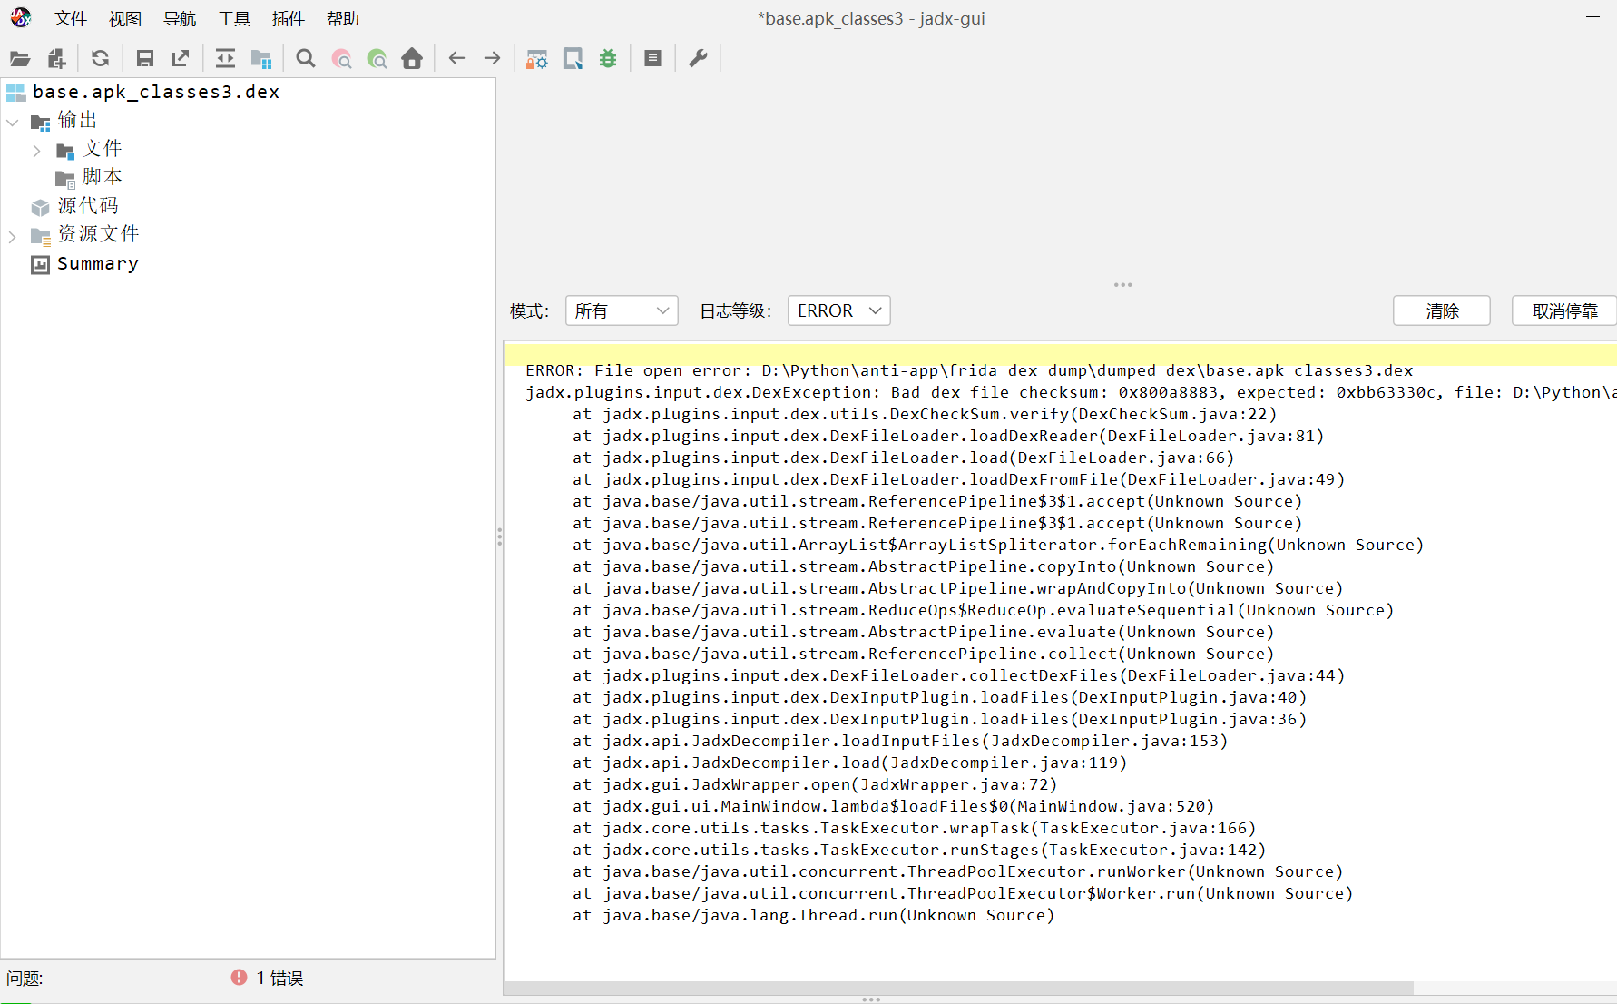The height and width of the screenshot is (1004, 1617).
Task: Open the Summary tree item
Action: tap(85, 263)
